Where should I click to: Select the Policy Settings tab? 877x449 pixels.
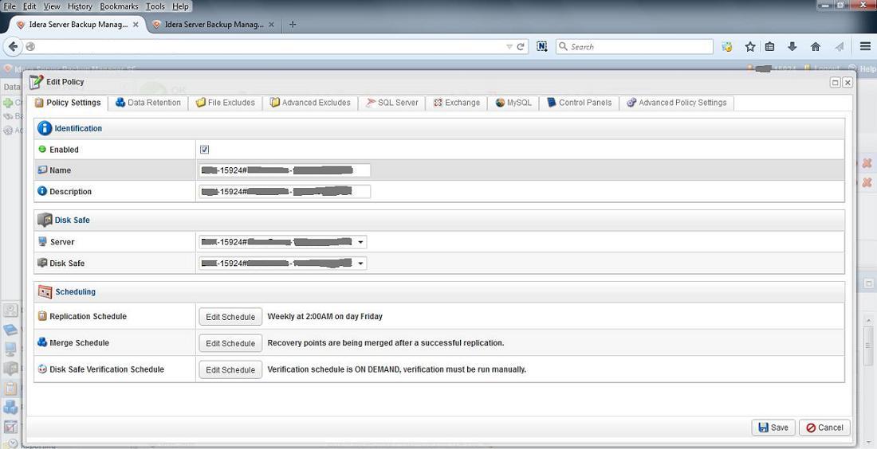tap(68, 103)
